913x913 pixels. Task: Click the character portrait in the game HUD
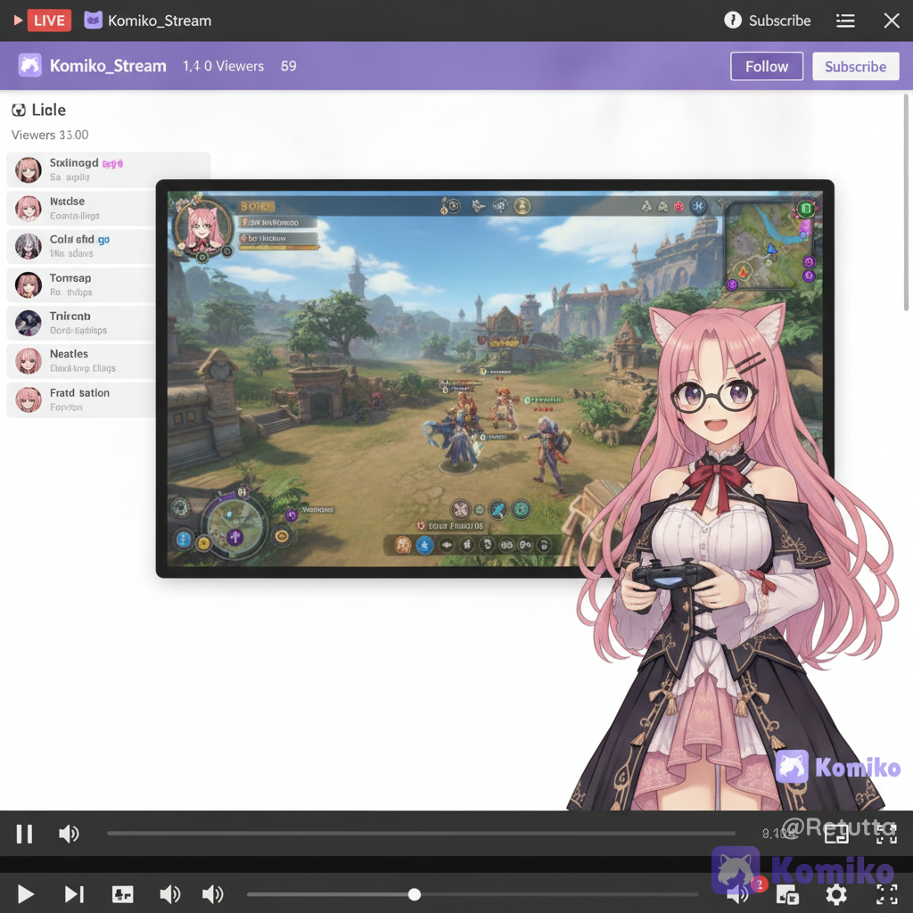(x=202, y=229)
